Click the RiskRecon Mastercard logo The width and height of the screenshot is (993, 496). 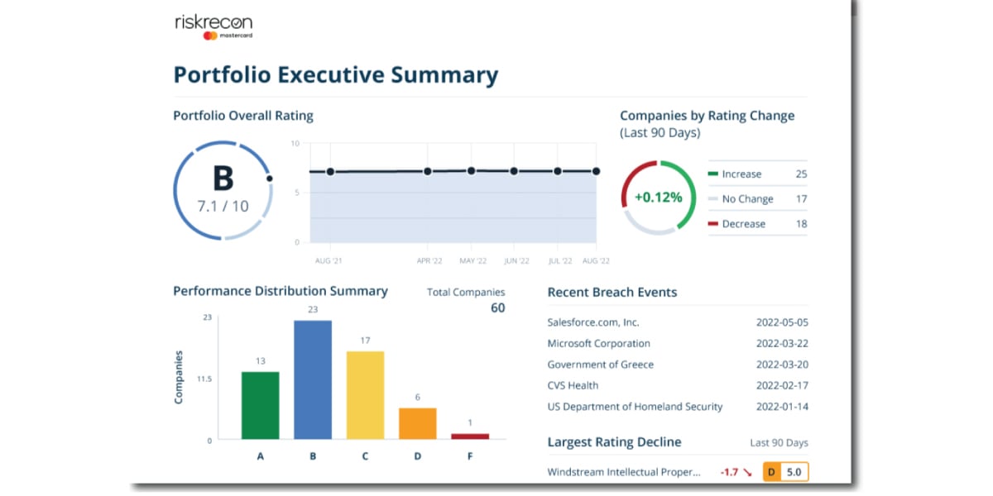(212, 26)
